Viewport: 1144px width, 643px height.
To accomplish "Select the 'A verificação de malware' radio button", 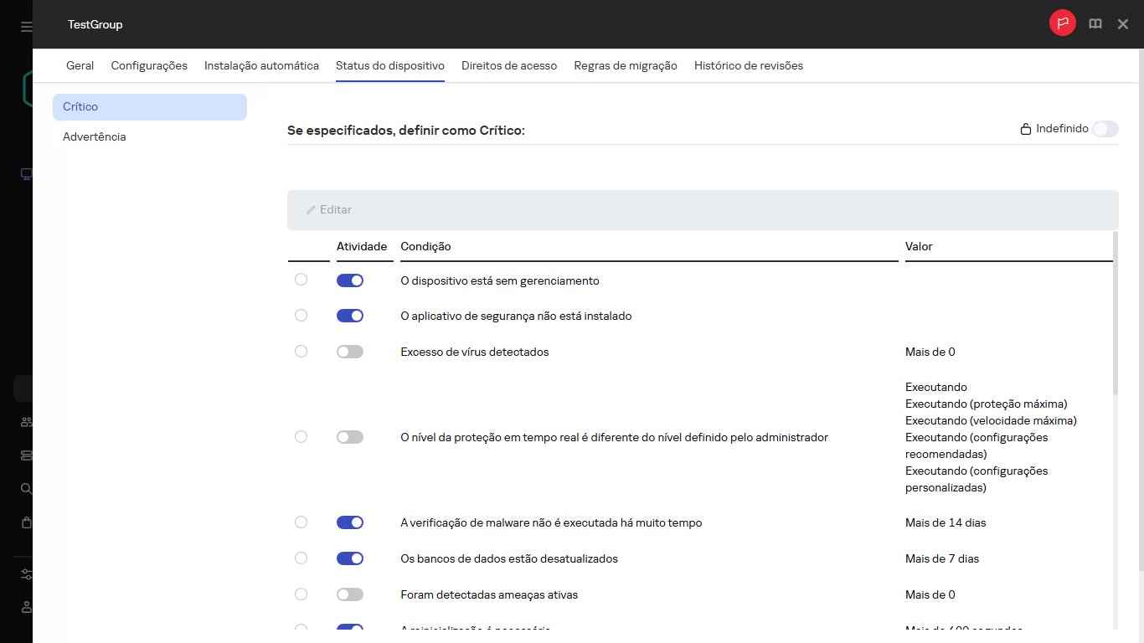I will (301, 522).
